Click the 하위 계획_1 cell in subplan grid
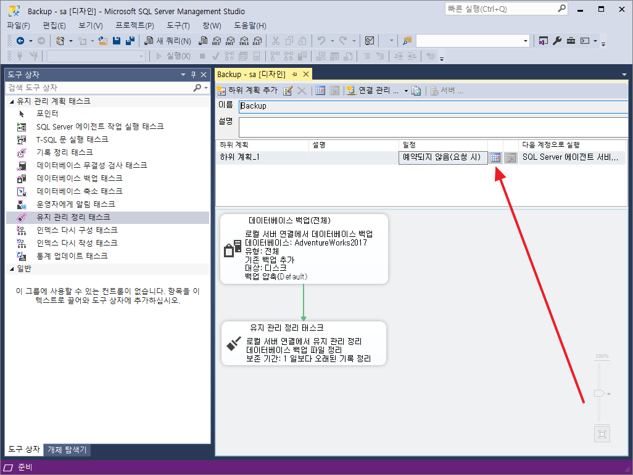The width and height of the screenshot is (633, 475). [x=262, y=157]
